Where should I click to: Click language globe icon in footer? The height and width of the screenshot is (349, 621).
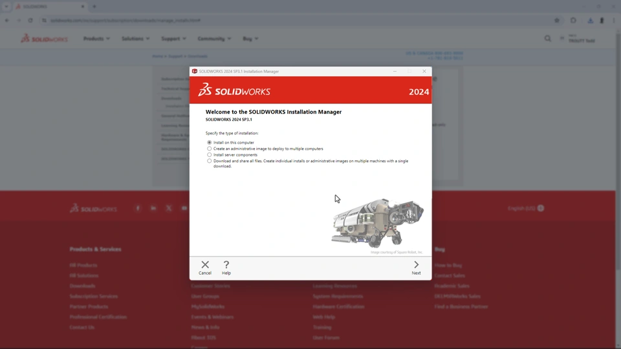click(541, 208)
